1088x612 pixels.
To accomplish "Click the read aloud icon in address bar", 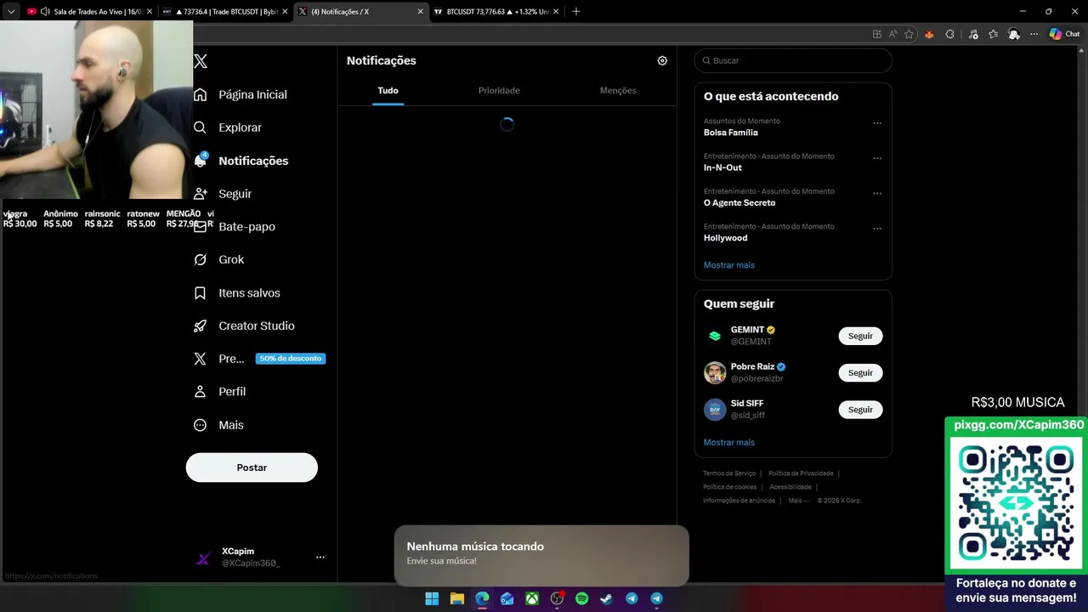I will pyautogui.click(x=892, y=34).
